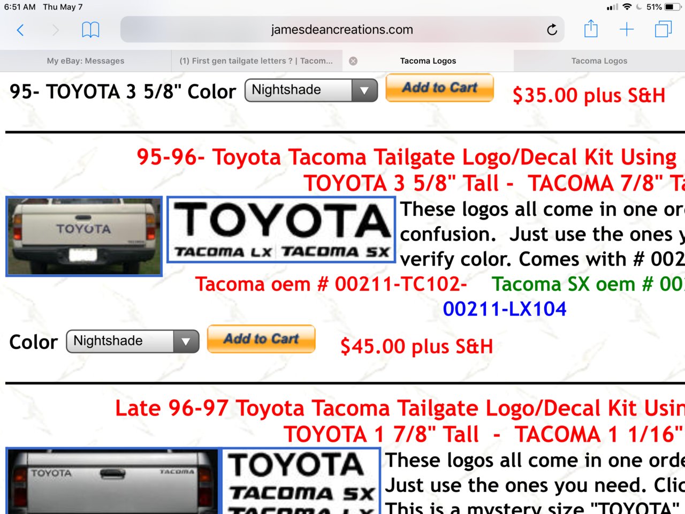Close the active Tacoma Logos tab
The image size is (685, 514).
[353, 61]
